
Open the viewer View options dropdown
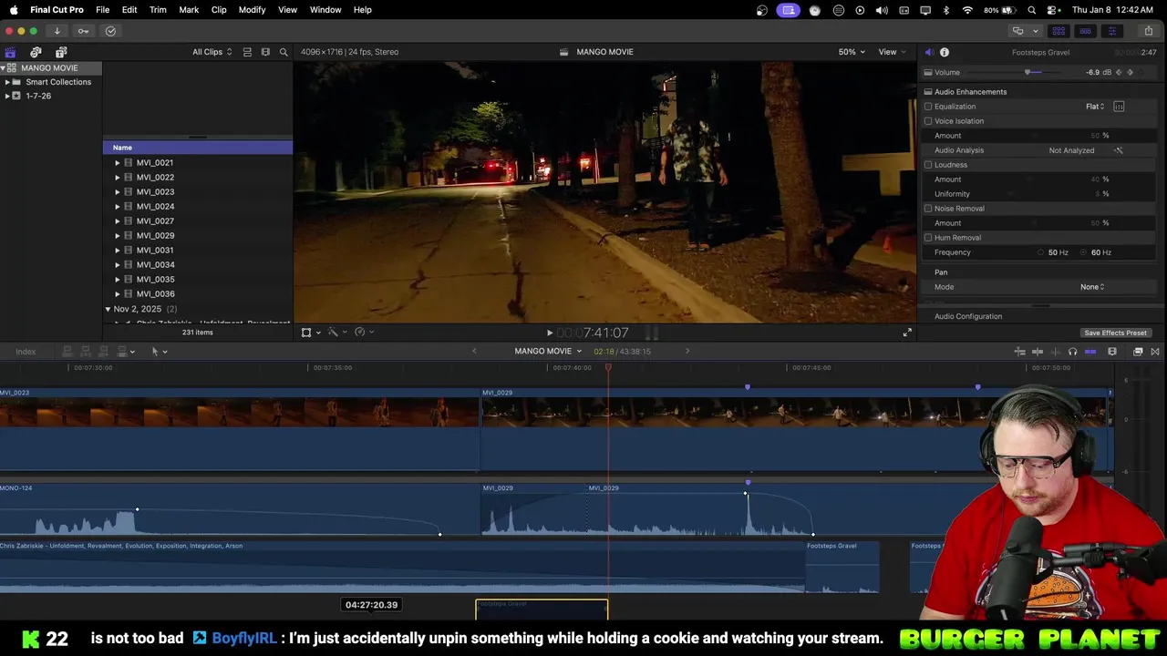(x=892, y=52)
